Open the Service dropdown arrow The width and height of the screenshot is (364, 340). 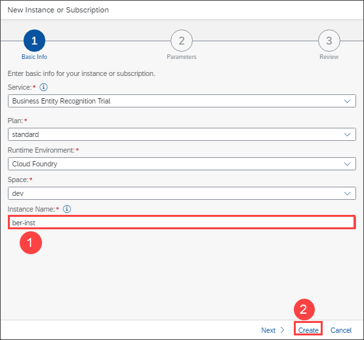click(x=347, y=101)
